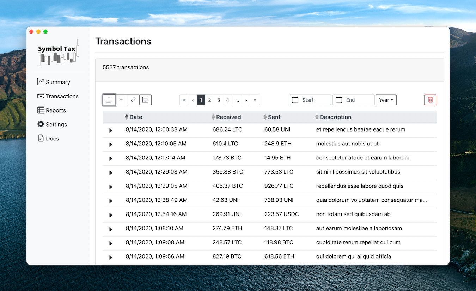This screenshot has height=291, width=476.
Task: Click the End date input field
Action: 354,100
